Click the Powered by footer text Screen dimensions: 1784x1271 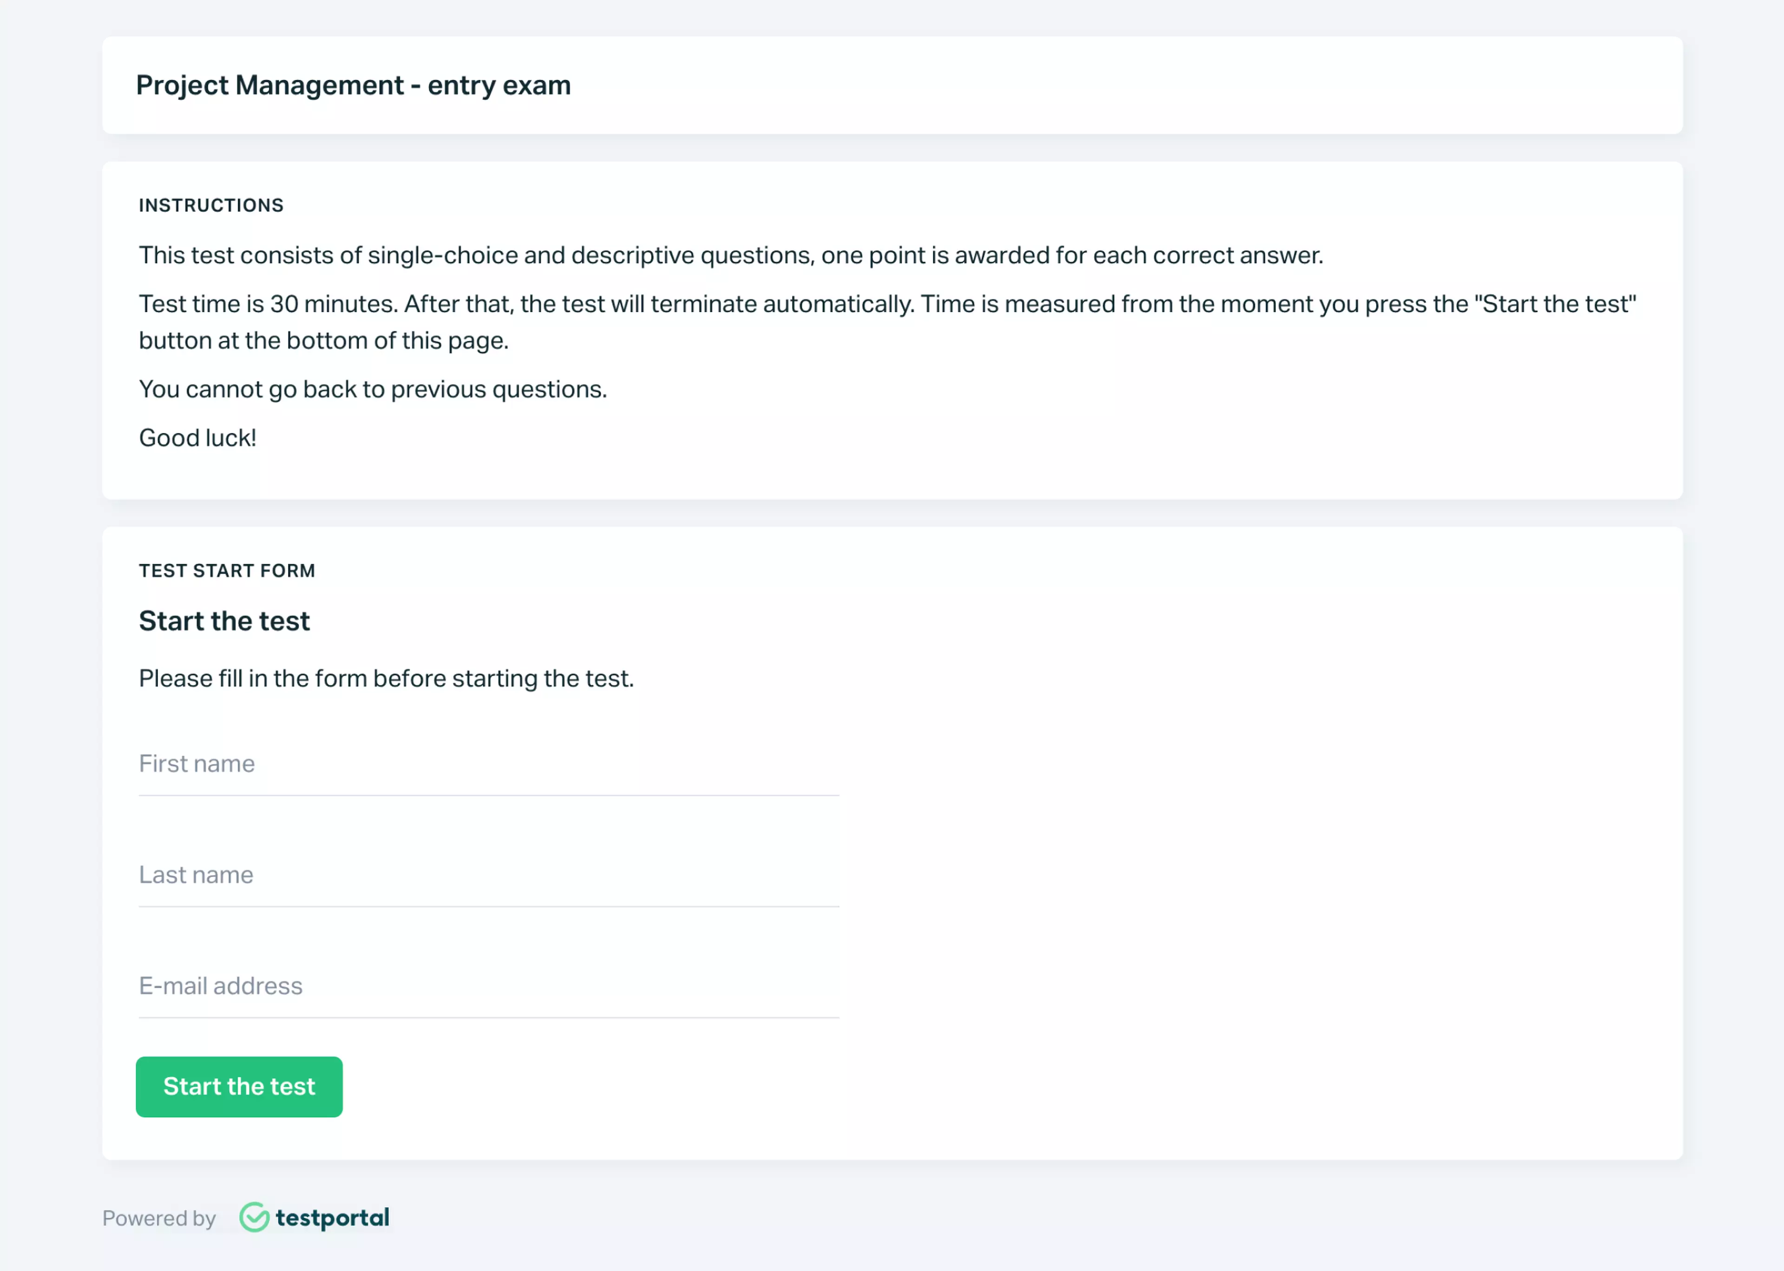click(159, 1218)
